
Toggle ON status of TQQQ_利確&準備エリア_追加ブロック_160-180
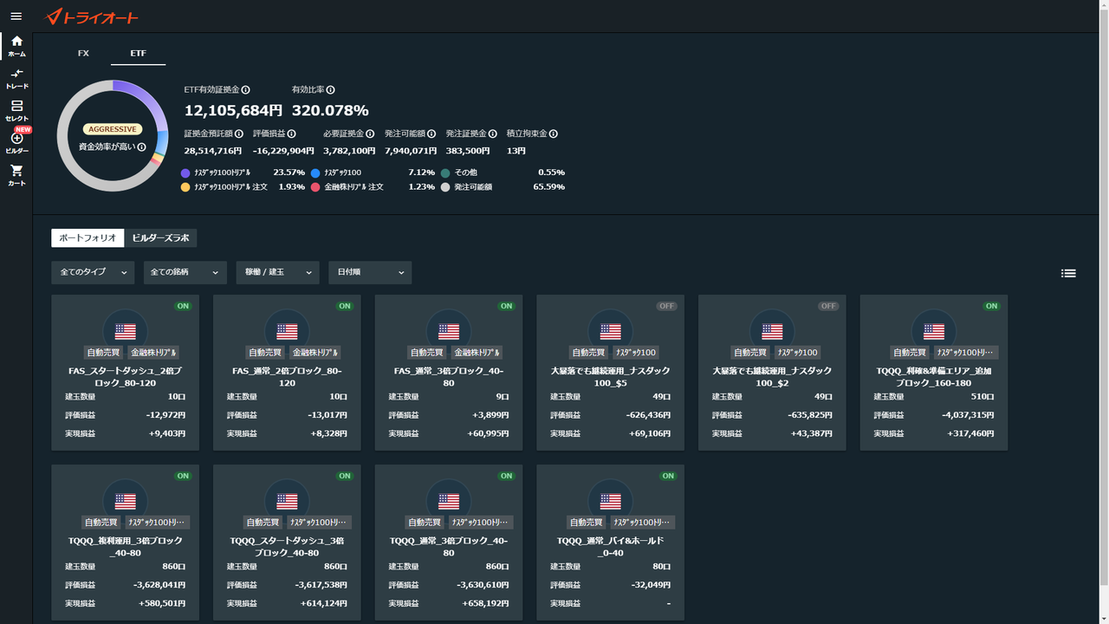[991, 306]
